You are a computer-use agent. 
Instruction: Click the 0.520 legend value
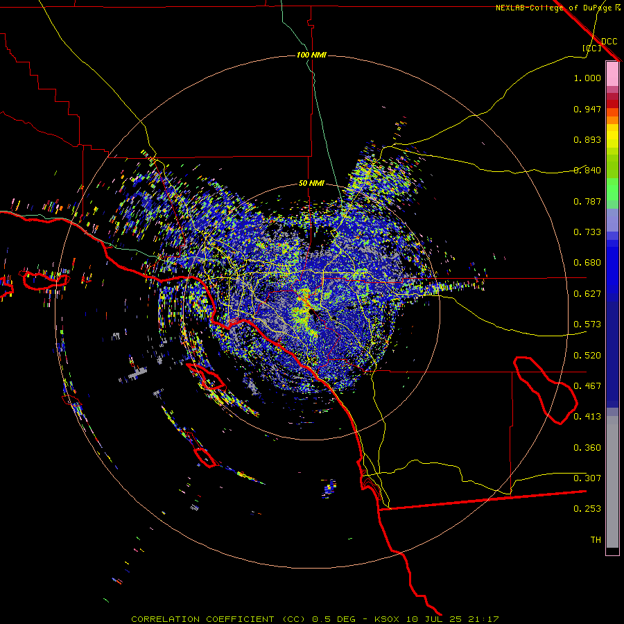point(587,356)
